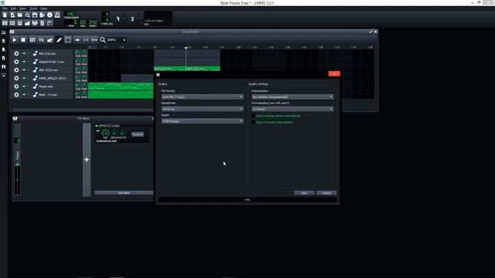Show recently opened projects icon
This screenshot has width=495, height=278.
click(28, 15)
